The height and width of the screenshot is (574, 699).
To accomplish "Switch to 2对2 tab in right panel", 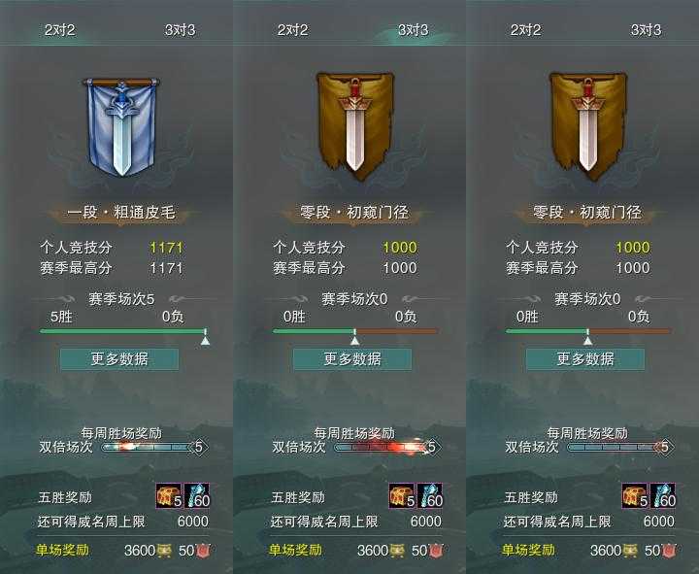I will (x=525, y=30).
